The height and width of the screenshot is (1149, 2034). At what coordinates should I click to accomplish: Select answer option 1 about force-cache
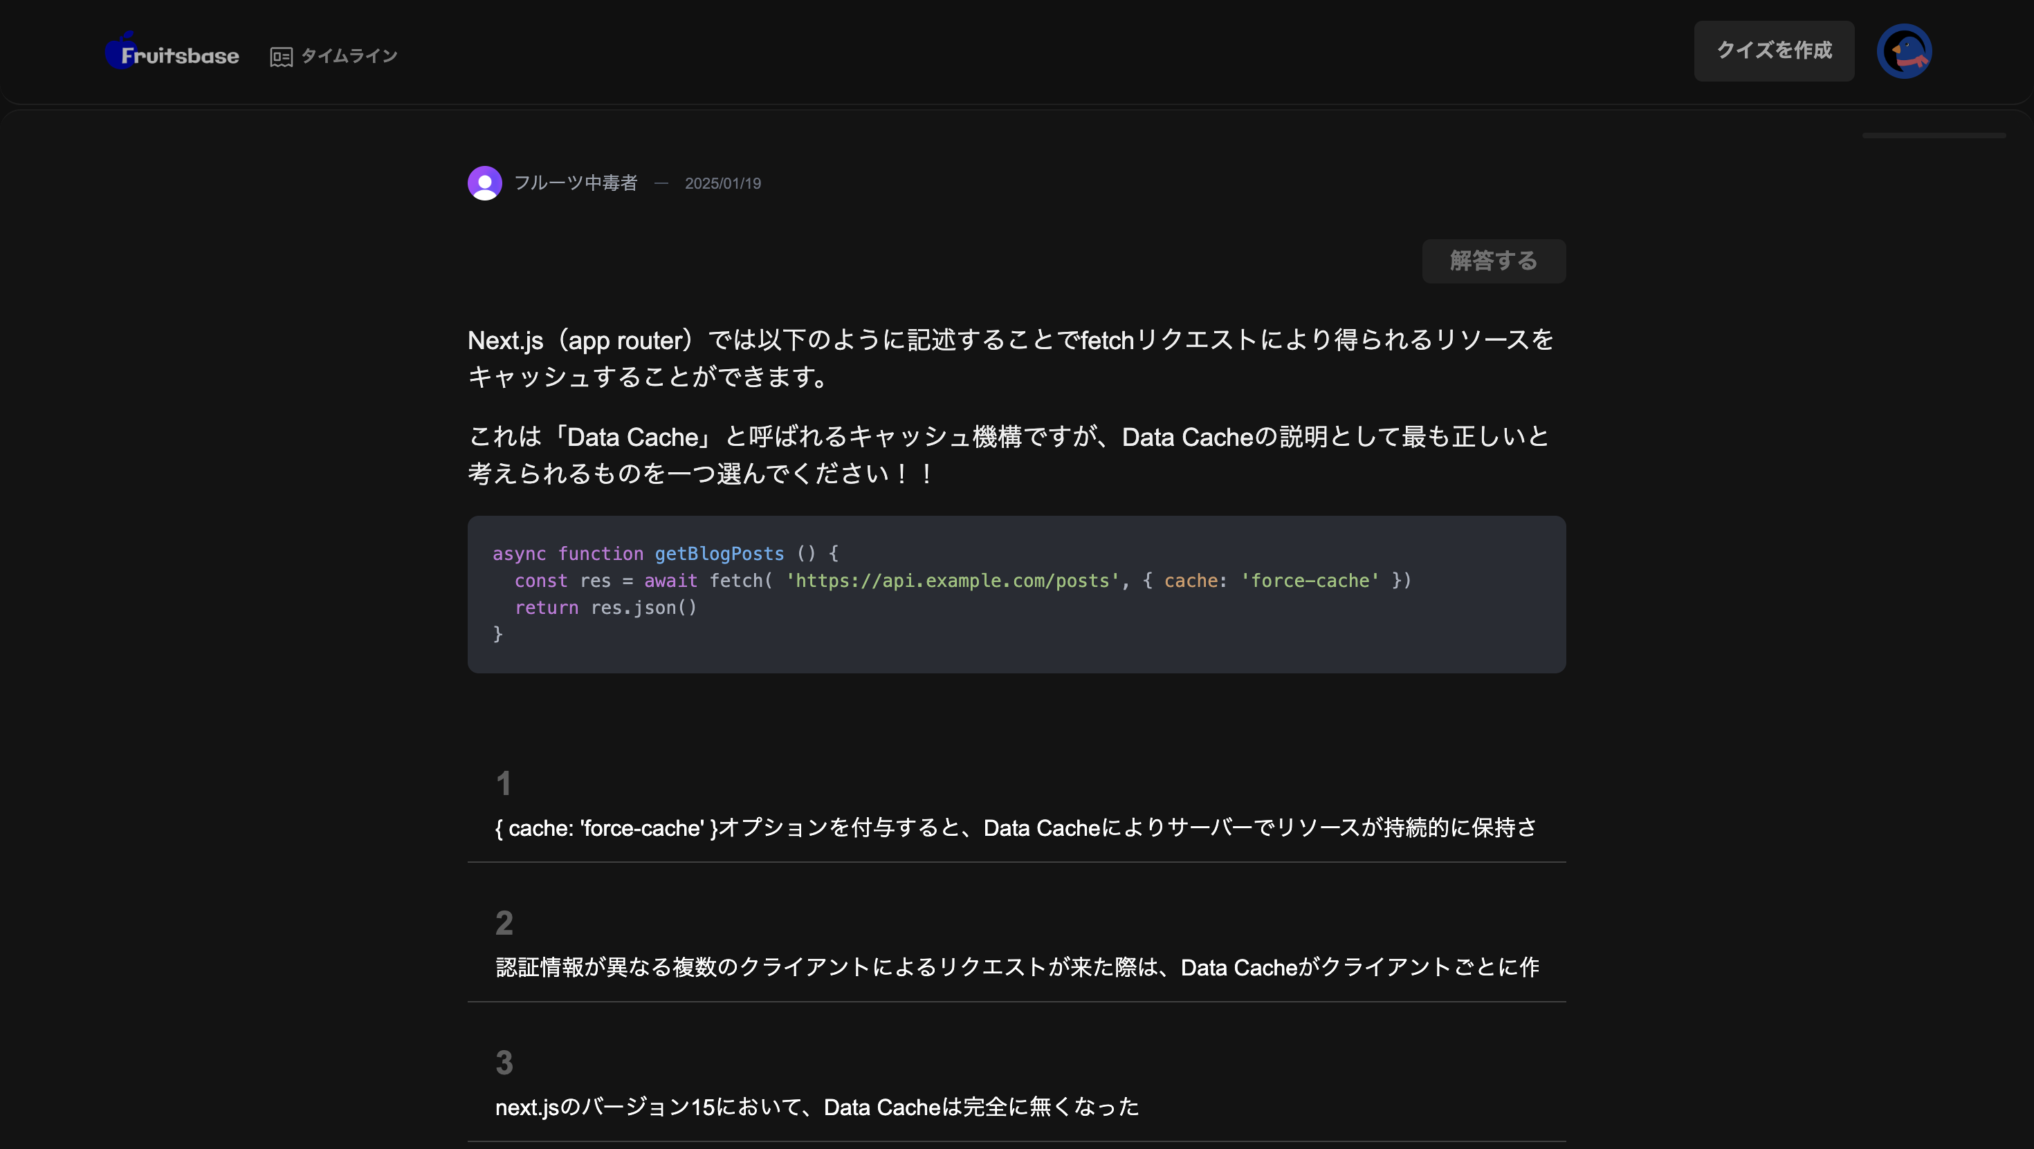click(x=1016, y=828)
